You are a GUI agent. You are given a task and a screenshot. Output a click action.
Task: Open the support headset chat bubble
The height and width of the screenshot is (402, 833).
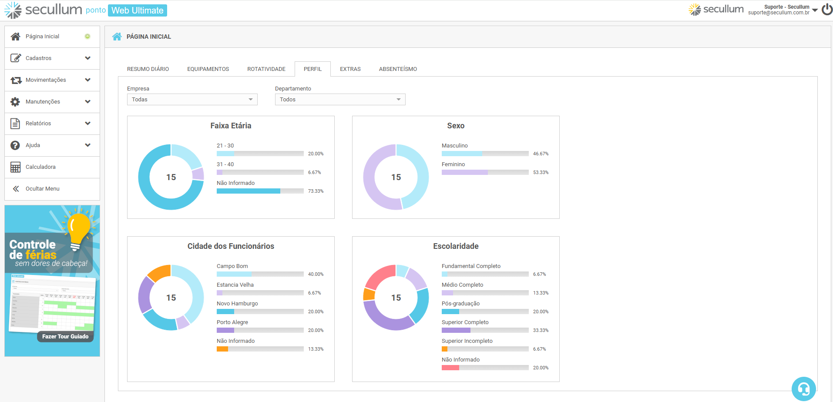click(x=803, y=389)
